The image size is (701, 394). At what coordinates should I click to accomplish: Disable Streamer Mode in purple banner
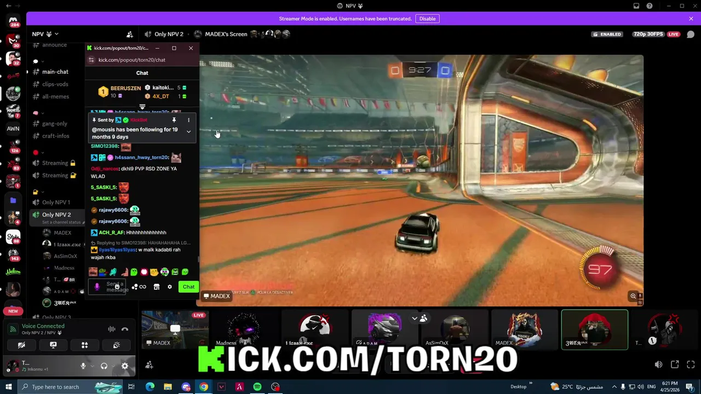427,19
